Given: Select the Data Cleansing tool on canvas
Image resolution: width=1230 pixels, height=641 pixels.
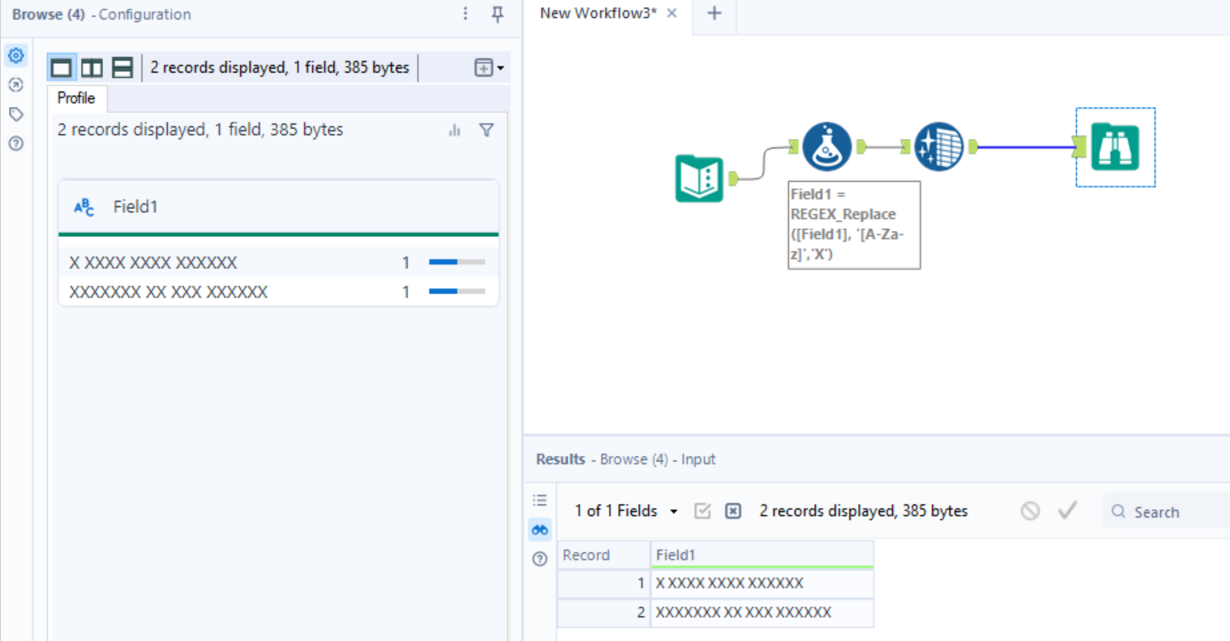Looking at the screenshot, I should 938,146.
